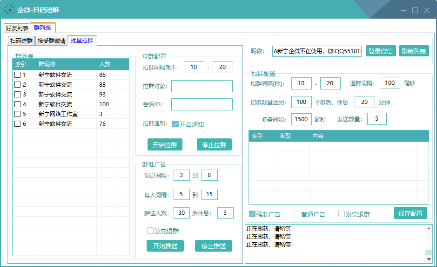Click the log panel scrollbar thumb
437x267 pixels.
click(x=429, y=252)
